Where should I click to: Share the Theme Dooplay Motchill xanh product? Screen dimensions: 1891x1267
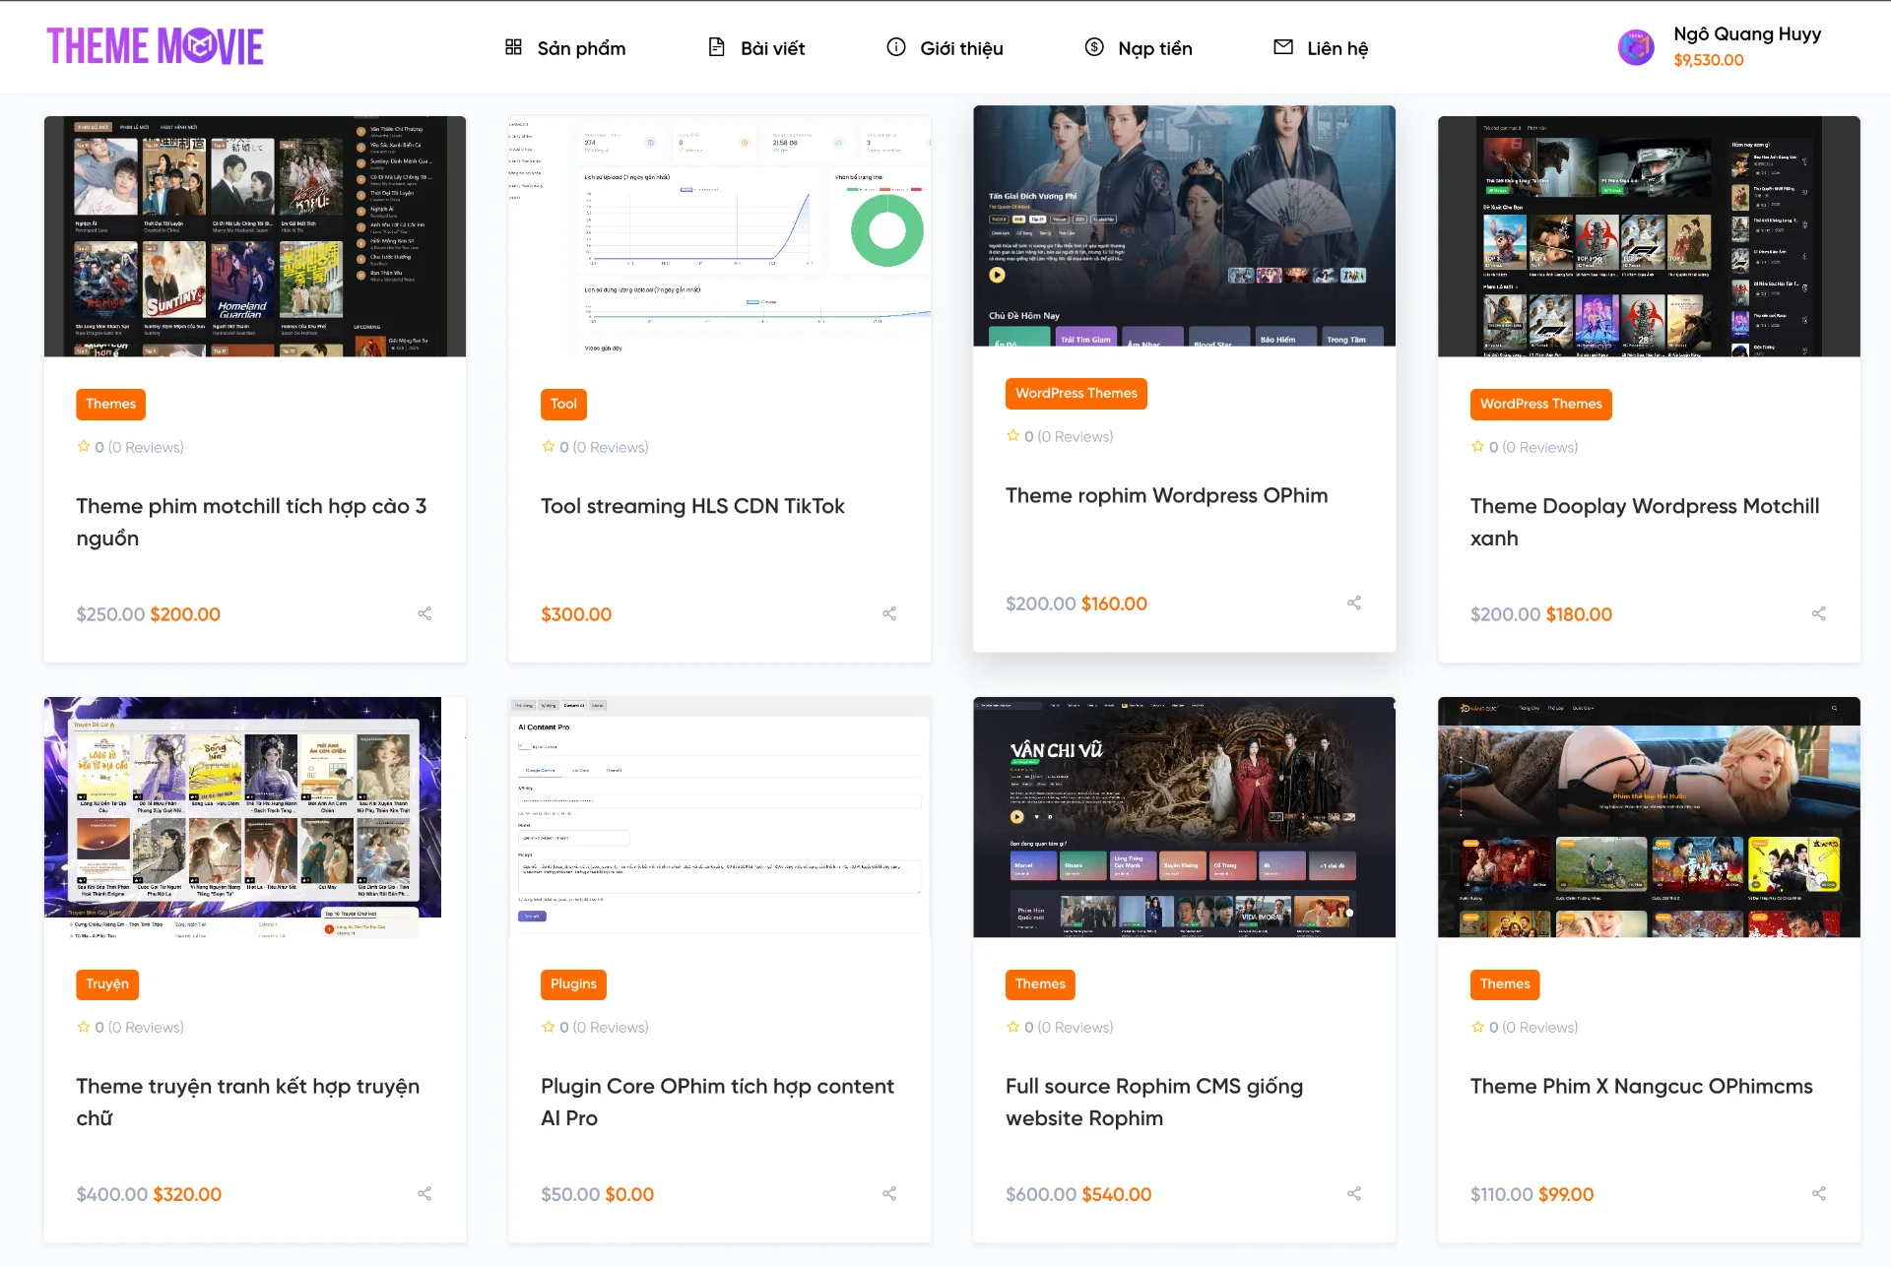coord(1819,613)
